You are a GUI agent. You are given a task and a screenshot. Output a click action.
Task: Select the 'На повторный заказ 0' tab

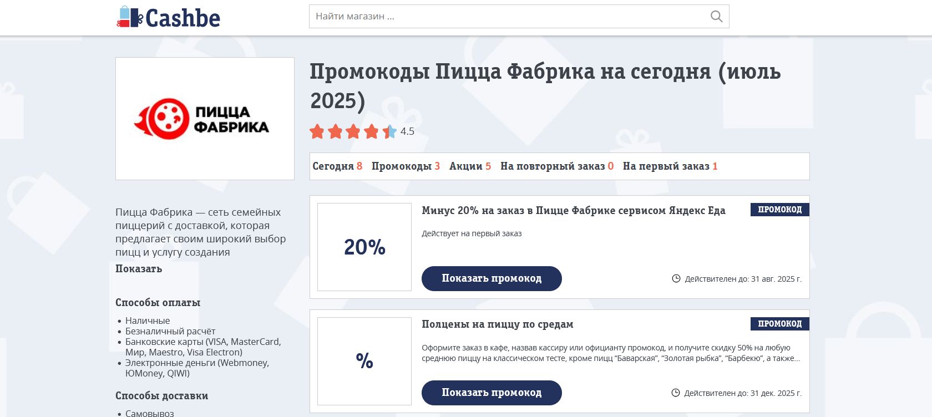(x=557, y=166)
